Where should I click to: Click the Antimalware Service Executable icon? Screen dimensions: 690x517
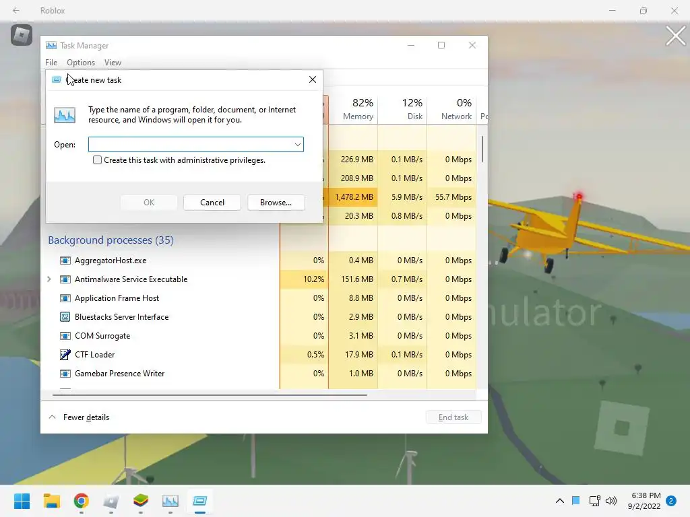coord(65,279)
